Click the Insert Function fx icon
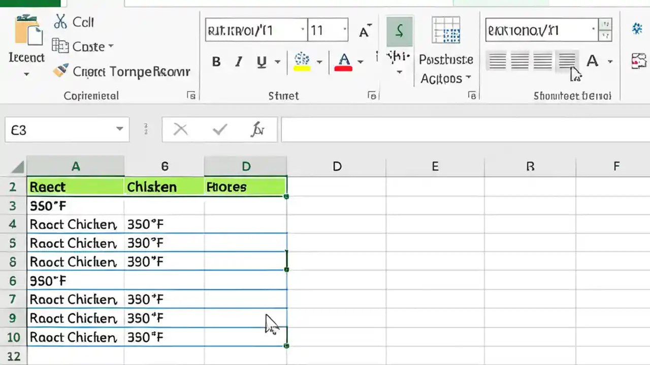 [258, 129]
